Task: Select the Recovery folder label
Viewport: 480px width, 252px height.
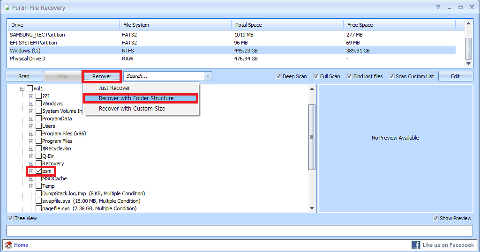Action: pyautogui.click(x=53, y=163)
